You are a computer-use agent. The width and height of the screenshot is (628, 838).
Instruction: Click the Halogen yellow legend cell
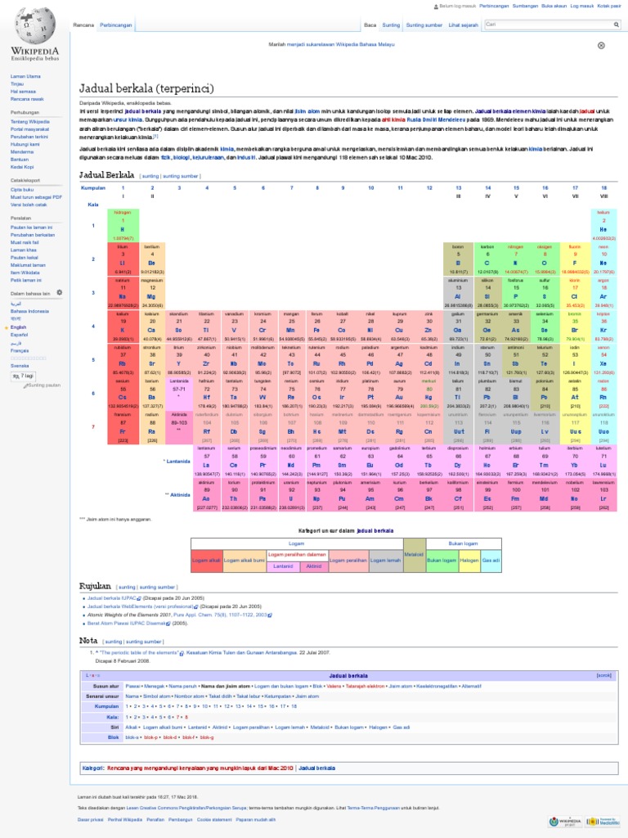pyautogui.click(x=469, y=561)
